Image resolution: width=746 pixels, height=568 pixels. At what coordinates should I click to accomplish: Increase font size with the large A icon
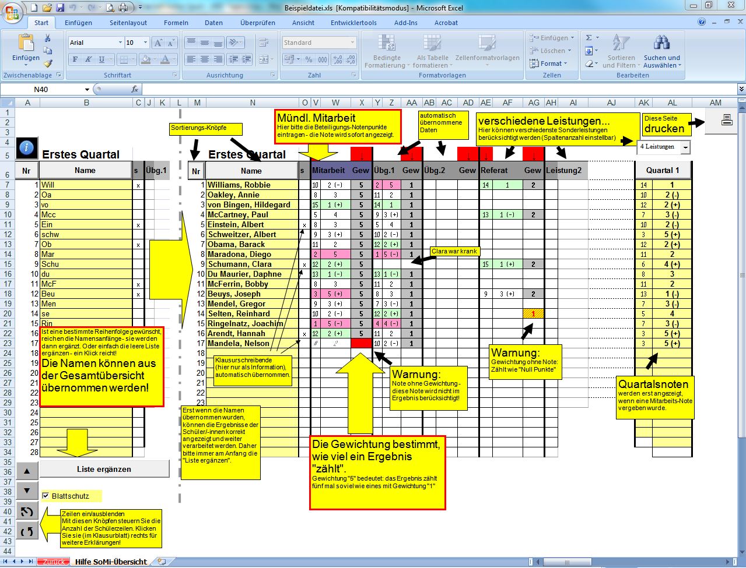click(x=158, y=43)
